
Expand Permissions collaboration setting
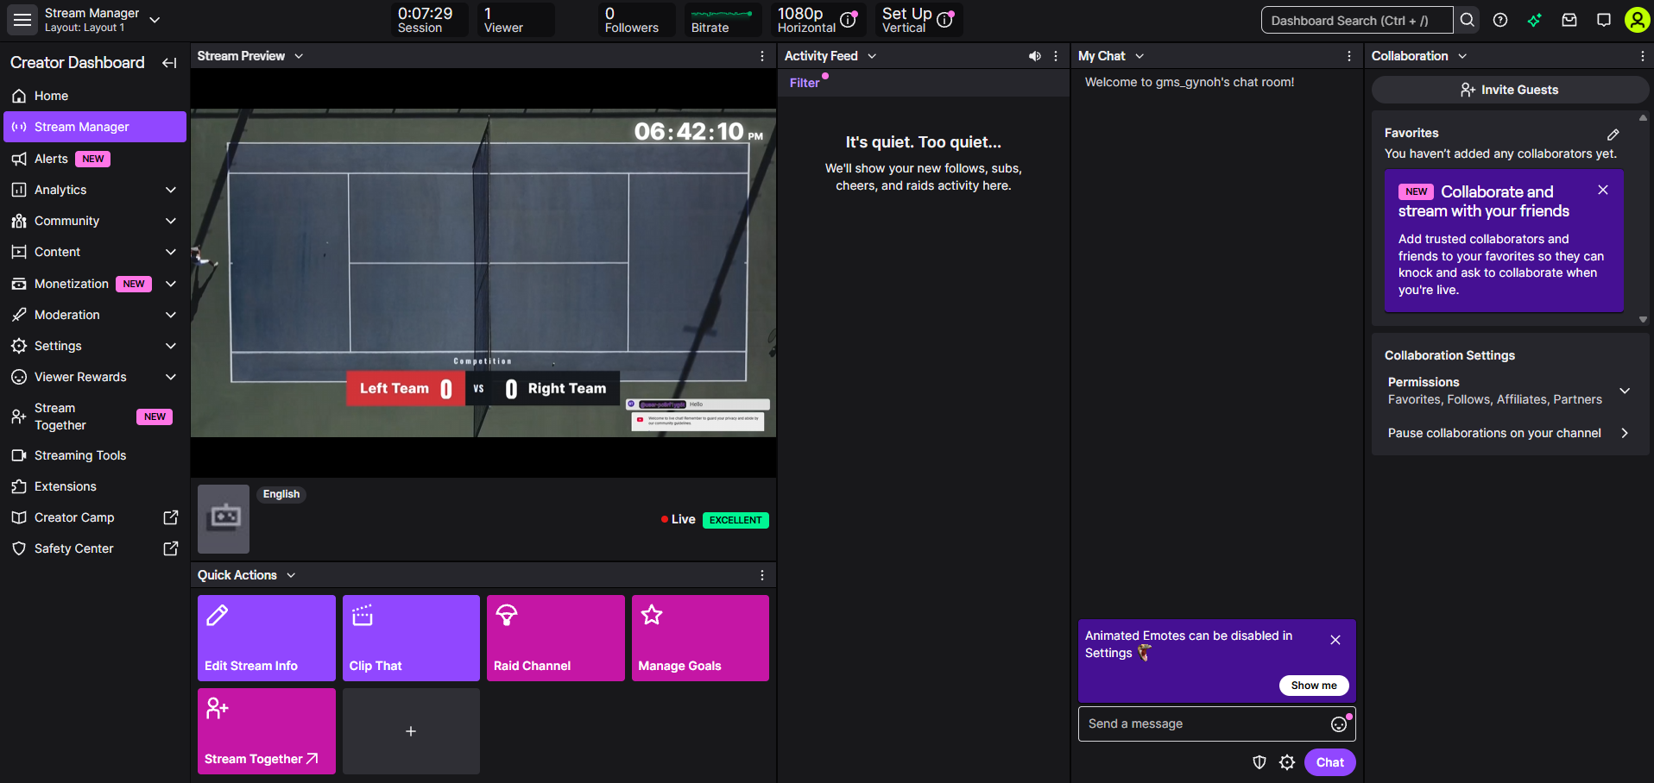pyautogui.click(x=1625, y=391)
